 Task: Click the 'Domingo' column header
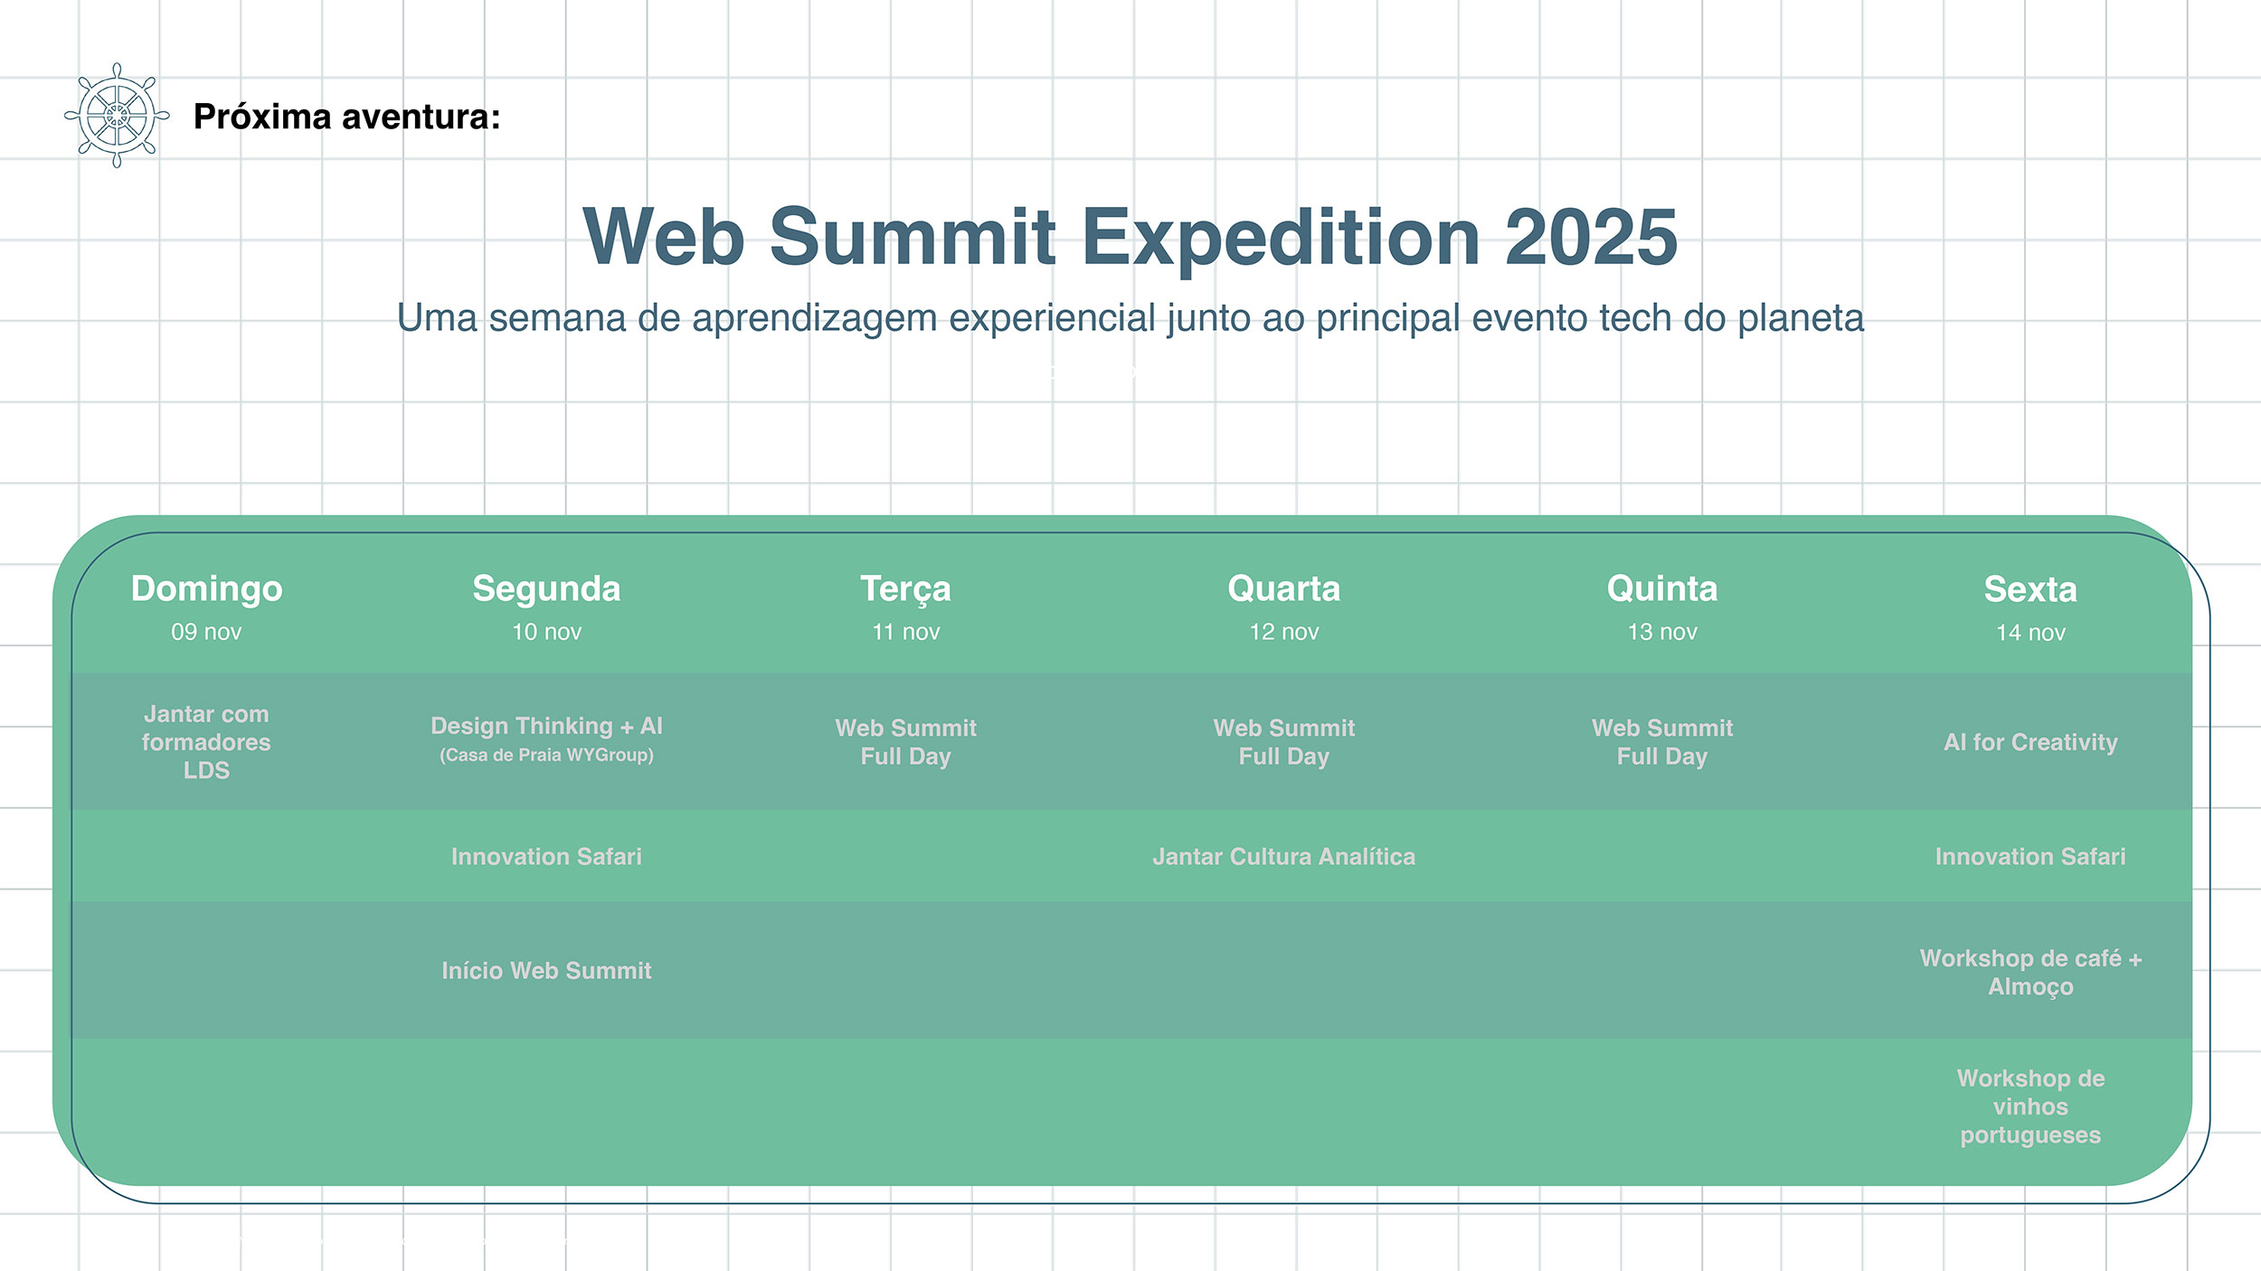(x=206, y=588)
